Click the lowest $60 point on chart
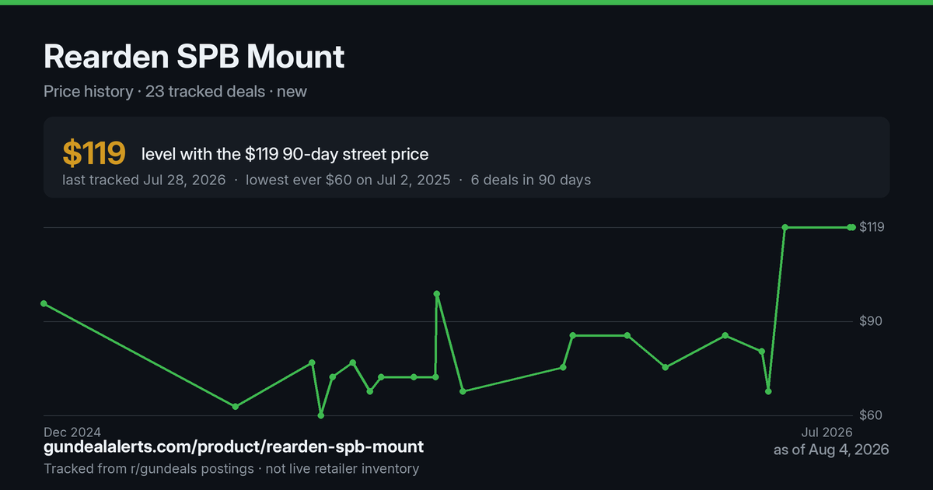 [321, 415]
